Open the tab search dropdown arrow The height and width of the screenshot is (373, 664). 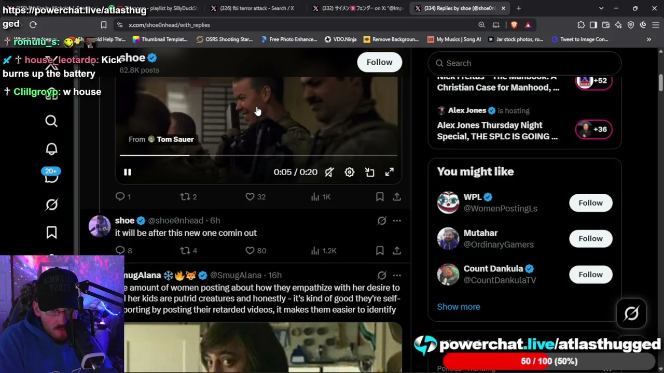(x=601, y=8)
